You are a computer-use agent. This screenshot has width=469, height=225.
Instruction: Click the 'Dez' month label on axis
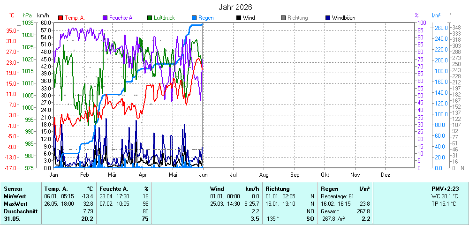point(385,174)
